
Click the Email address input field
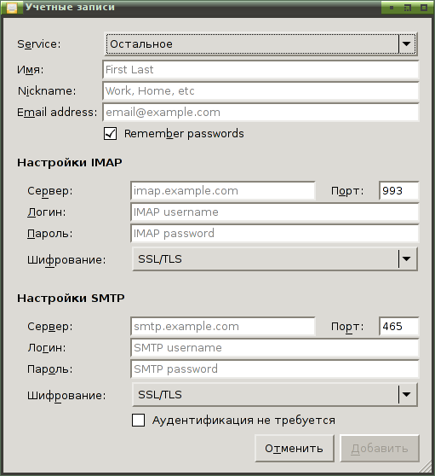(260, 112)
